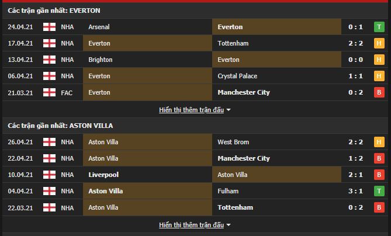Expand more Everton matches with 'Hiển thị thêm trận đấu'
Screen dimensions: 391x236
pos(195,110)
